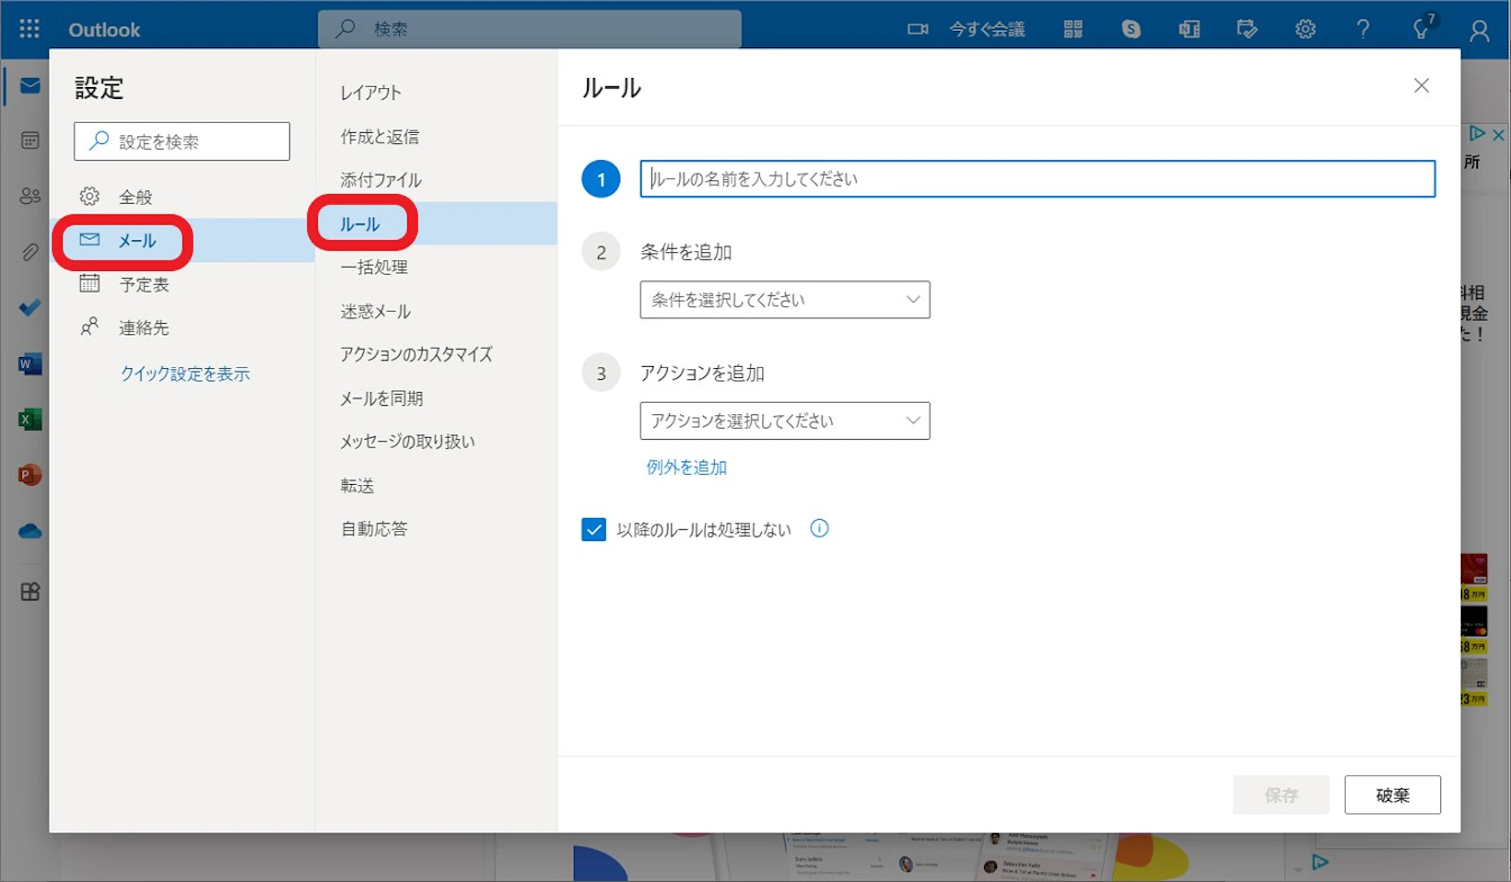Select 迷惑メール in the settings menu

click(x=375, y=311)
